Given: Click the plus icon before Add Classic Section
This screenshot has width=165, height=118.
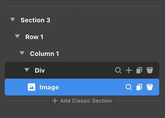Looking at the screenshot, I should click(55, 101).
